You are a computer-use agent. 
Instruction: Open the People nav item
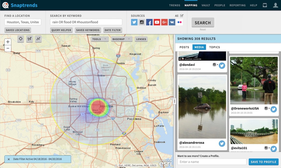click(x=220, y=5)
